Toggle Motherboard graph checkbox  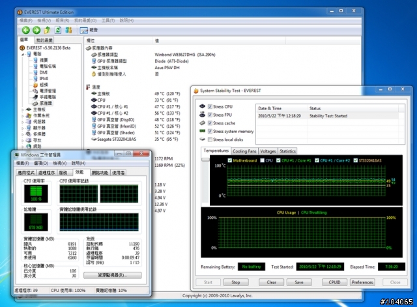pos(230,160)
